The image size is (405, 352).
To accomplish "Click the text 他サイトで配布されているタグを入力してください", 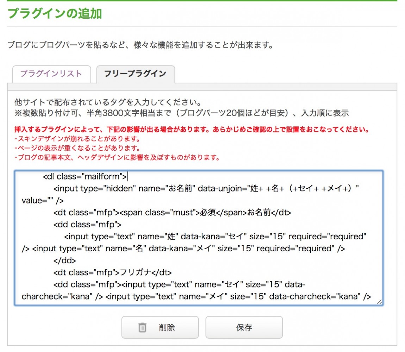I will tap(108, 102).
